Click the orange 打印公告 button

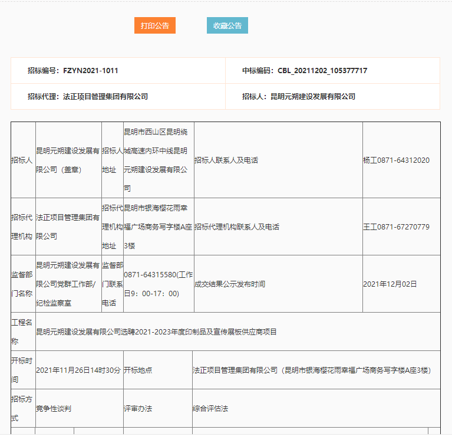[154, 26]
